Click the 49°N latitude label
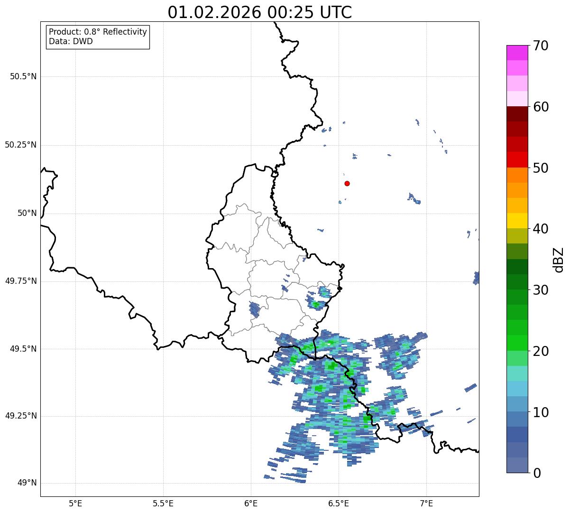The height and width of the screenshot is (513, 570). click(x=27, y=483)
